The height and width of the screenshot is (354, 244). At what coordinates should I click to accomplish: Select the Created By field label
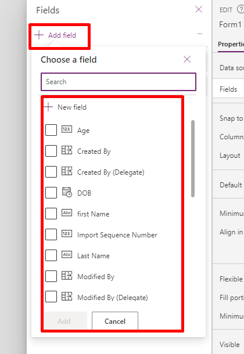pyautogui.click(x=94, y=151)
